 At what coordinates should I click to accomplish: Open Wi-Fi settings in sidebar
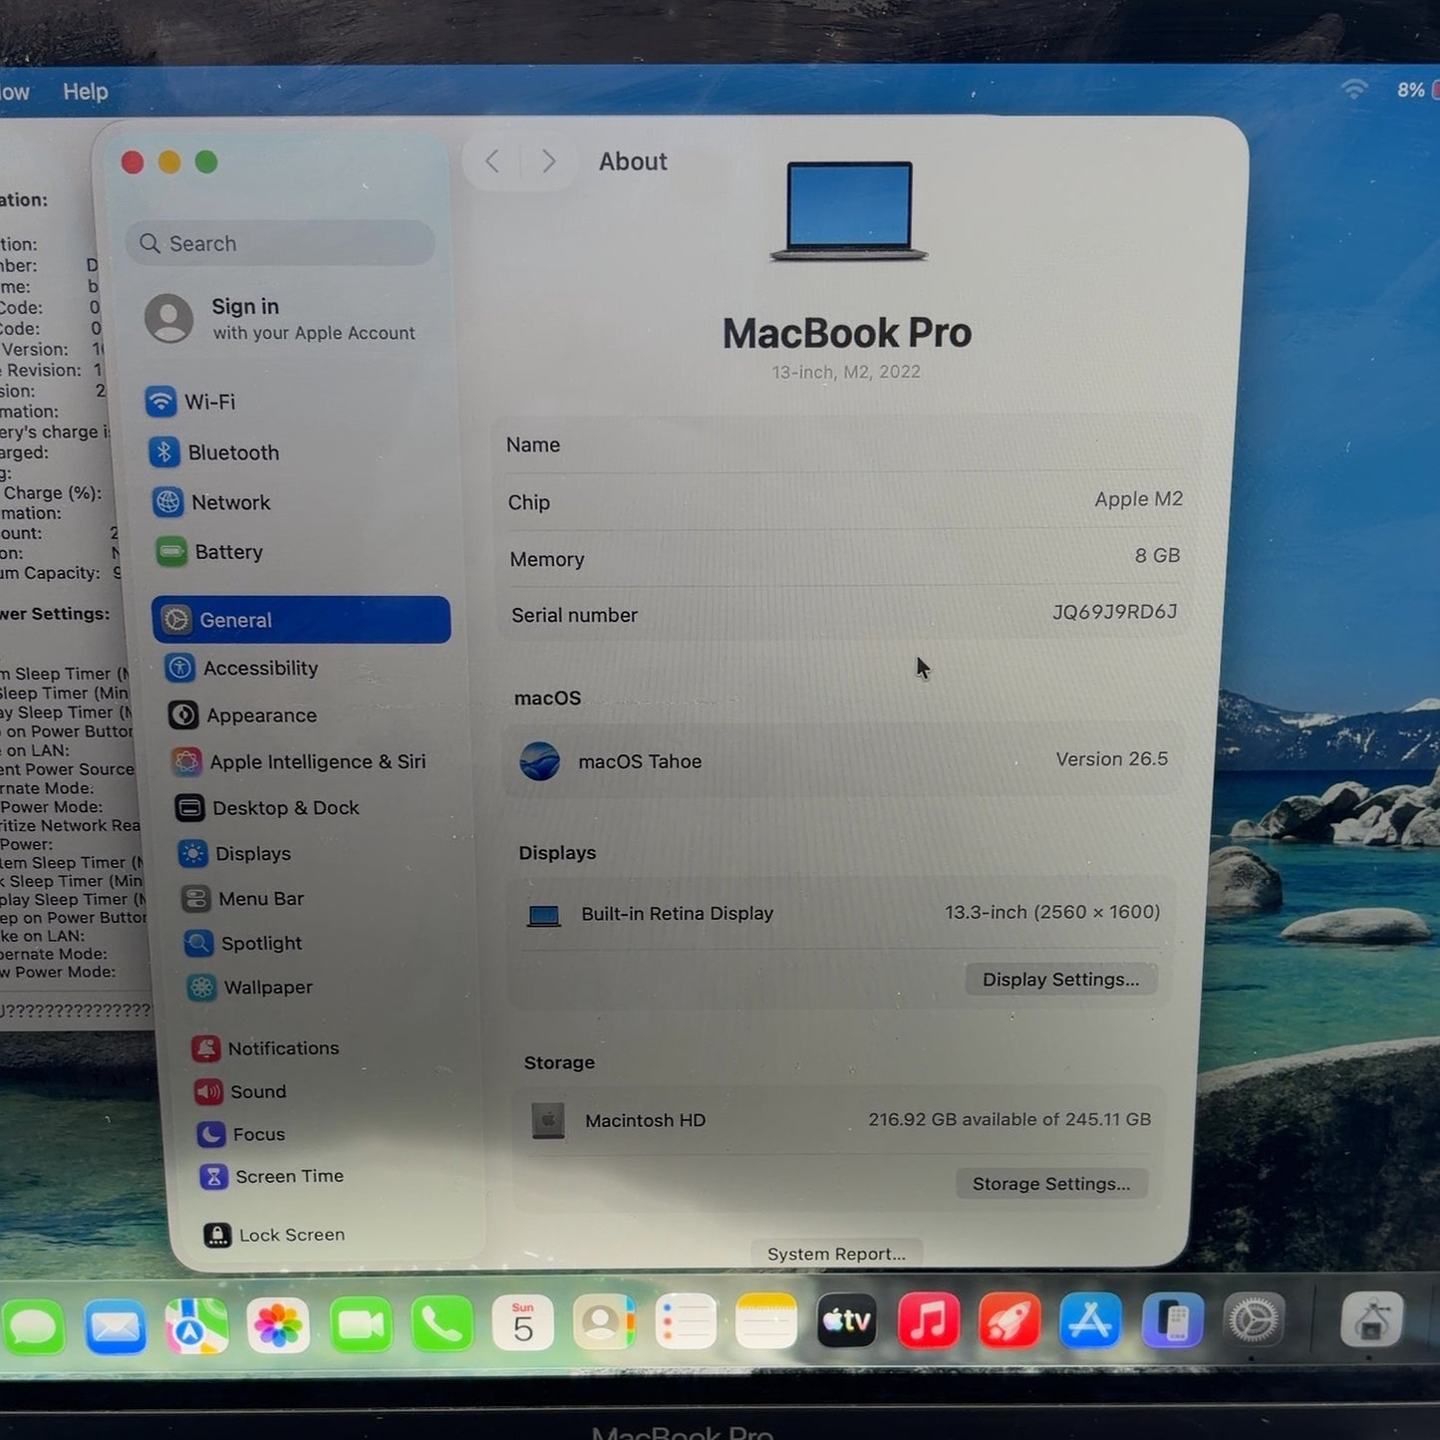click(190, 402)
